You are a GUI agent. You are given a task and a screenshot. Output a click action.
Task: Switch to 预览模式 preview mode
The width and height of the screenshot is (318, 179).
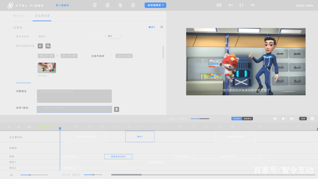coord(237,119)
